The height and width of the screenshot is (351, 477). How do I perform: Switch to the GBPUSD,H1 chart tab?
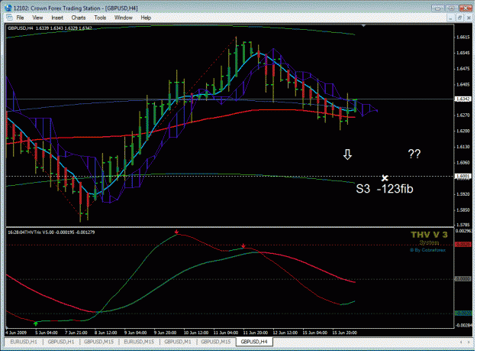coord(61,342)
